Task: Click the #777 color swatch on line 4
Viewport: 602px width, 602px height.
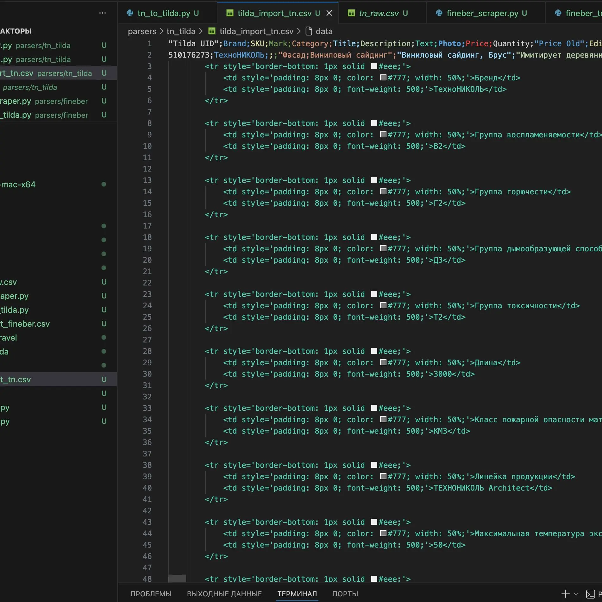Action: (x=383, y=78)
